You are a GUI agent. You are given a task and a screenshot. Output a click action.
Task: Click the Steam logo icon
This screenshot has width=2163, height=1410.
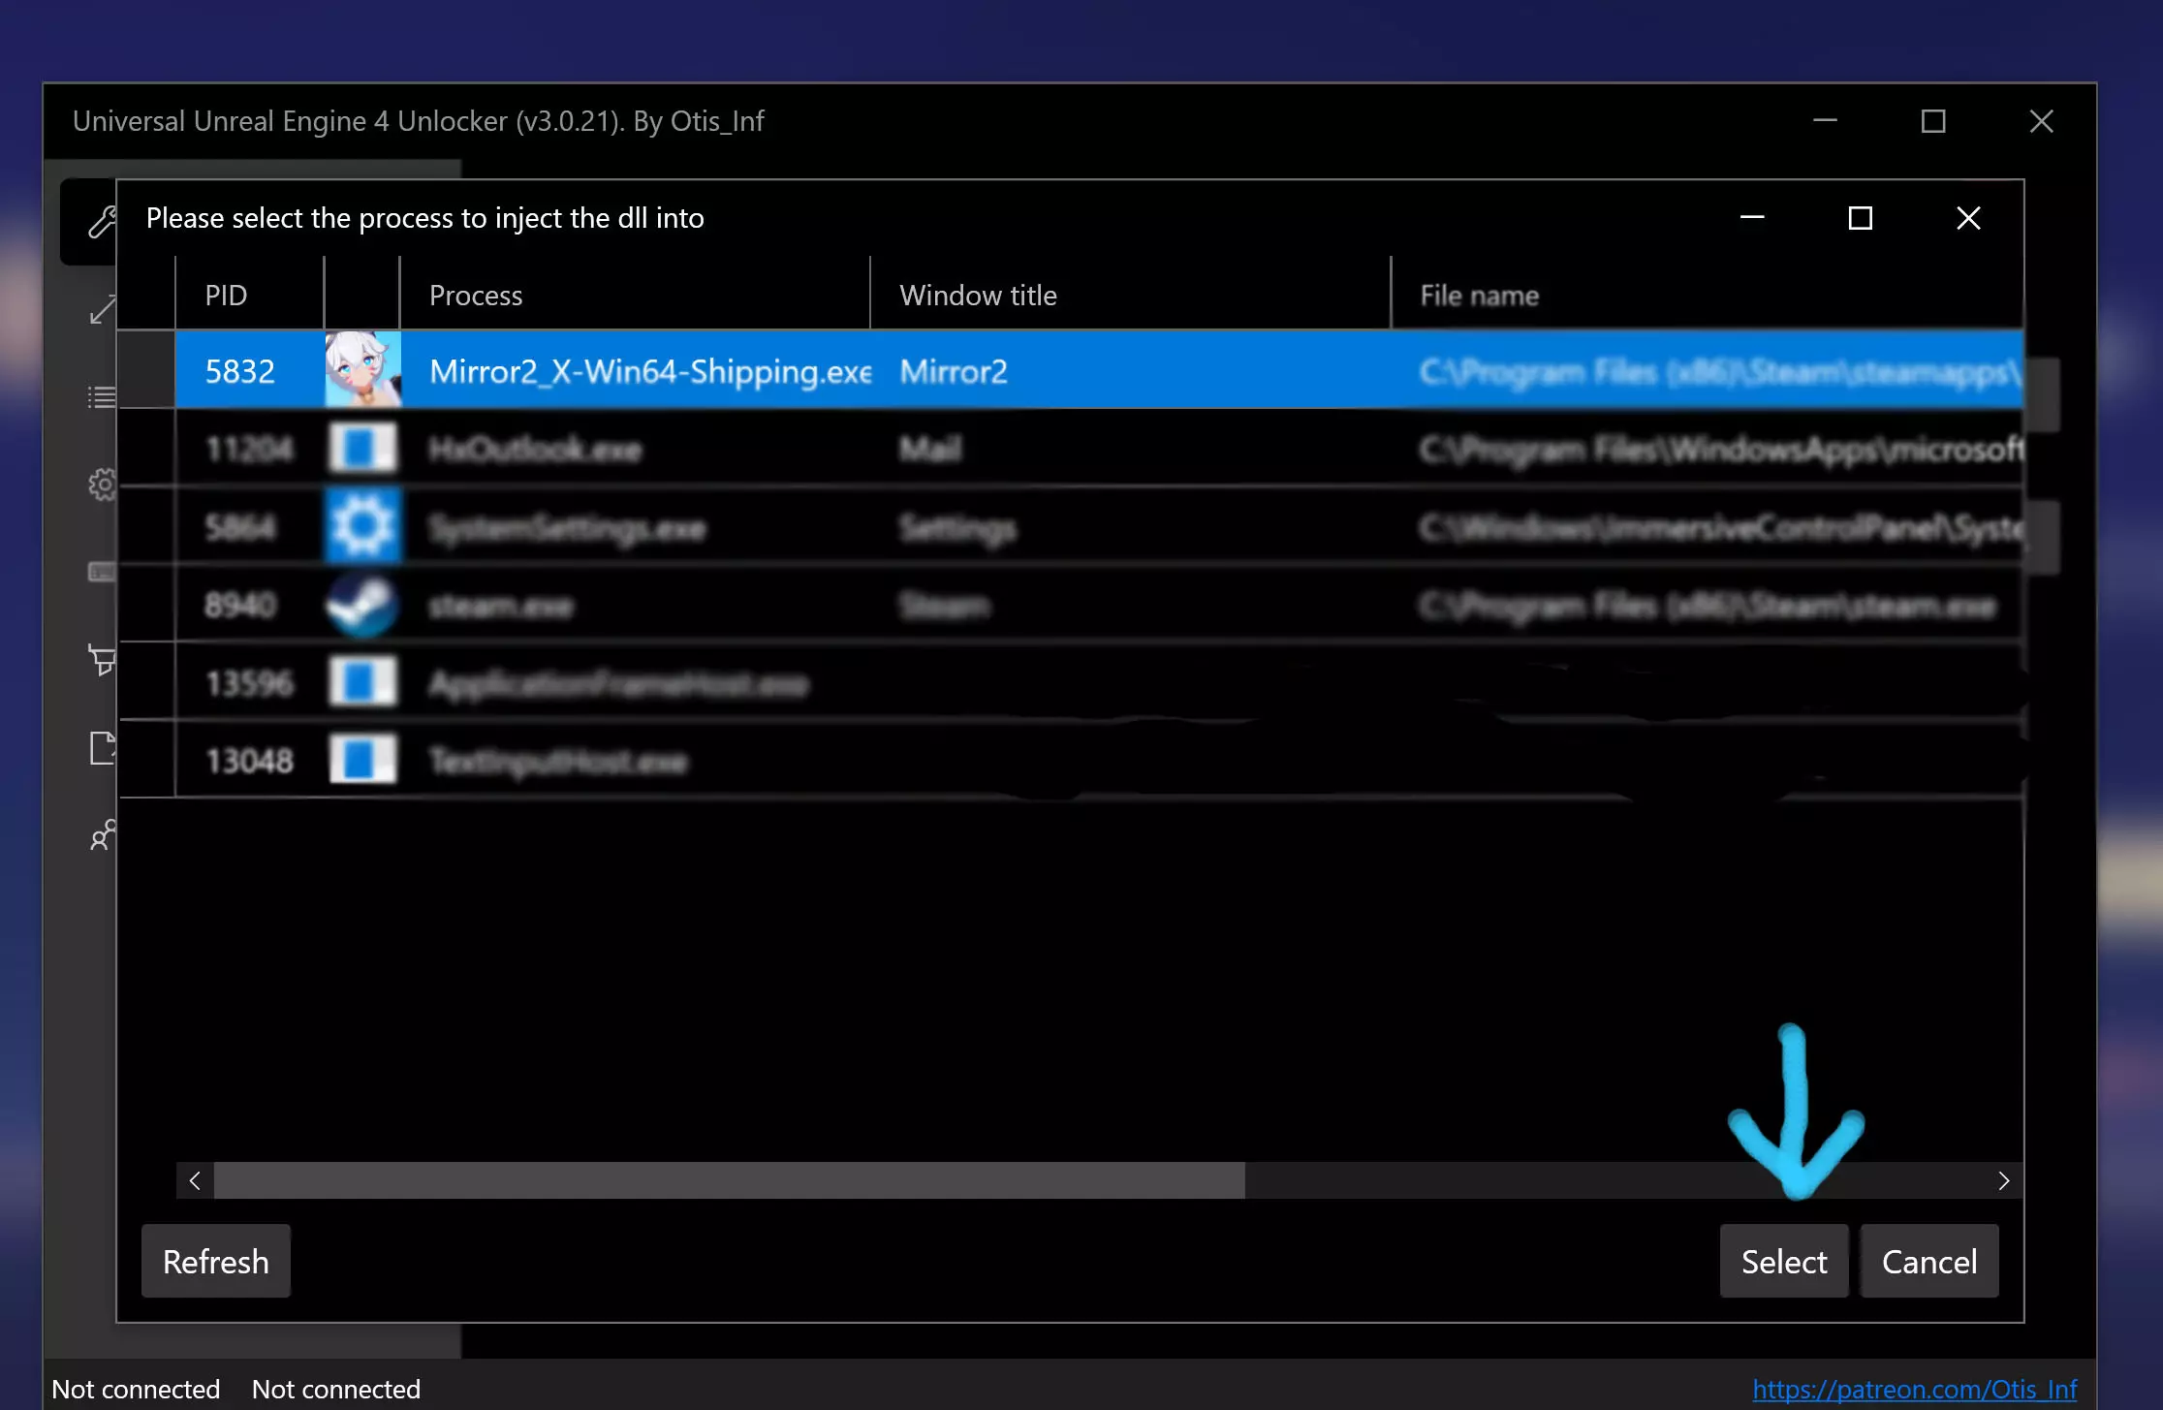pyautogui.click(x=362, y=605)
